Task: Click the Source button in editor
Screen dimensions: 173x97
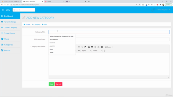Action: (x=108, y=47)
